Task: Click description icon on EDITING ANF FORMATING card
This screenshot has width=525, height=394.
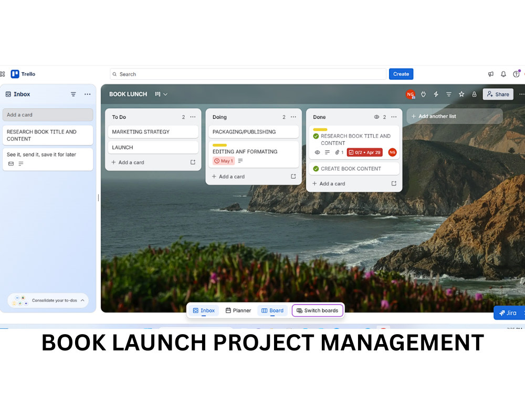Action: pos(240,161)
